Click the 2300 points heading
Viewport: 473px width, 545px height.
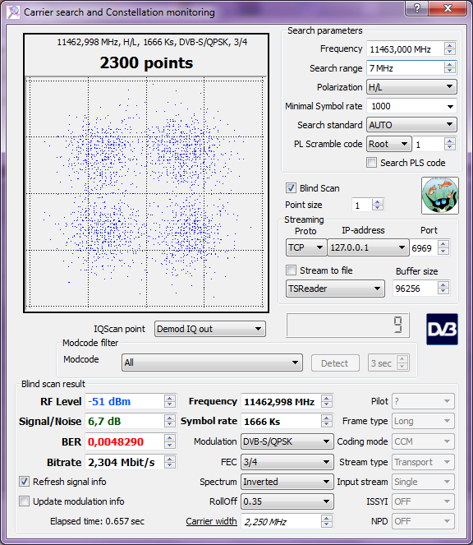tap(146, 63)
